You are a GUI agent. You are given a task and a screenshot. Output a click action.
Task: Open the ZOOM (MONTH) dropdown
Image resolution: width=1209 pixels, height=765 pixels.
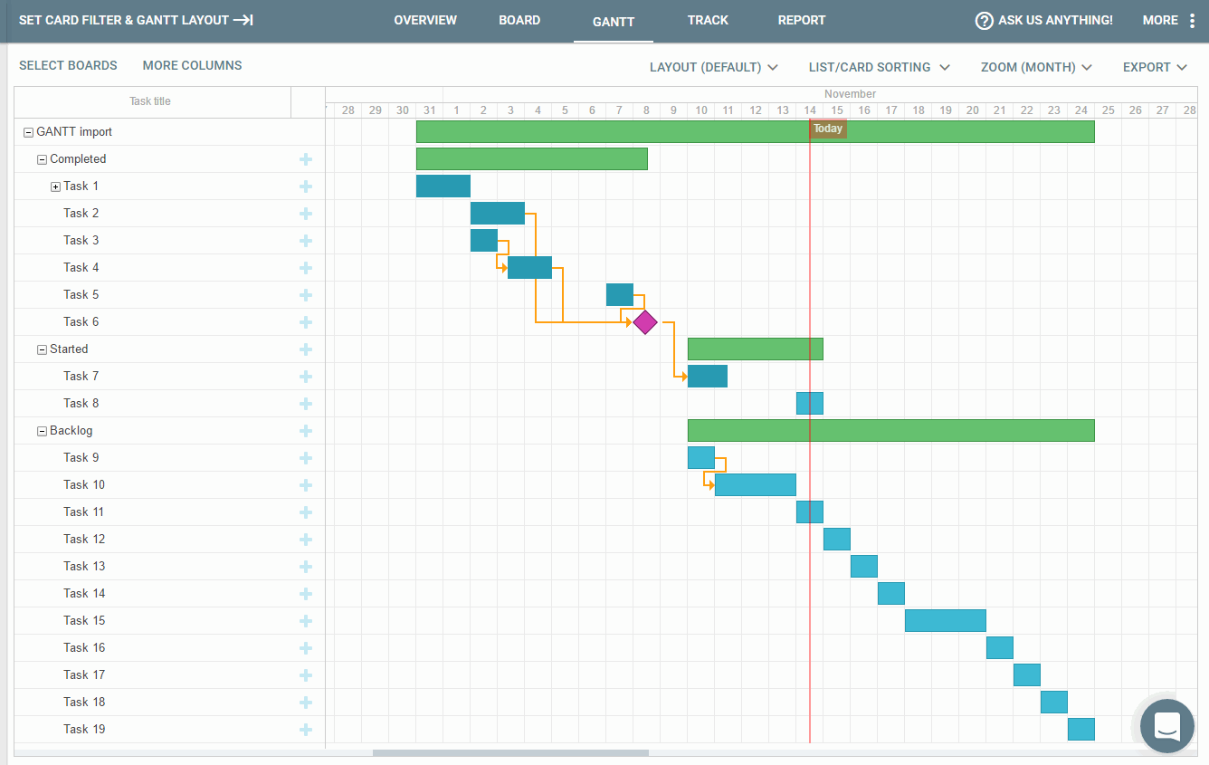coord(1035,67)
